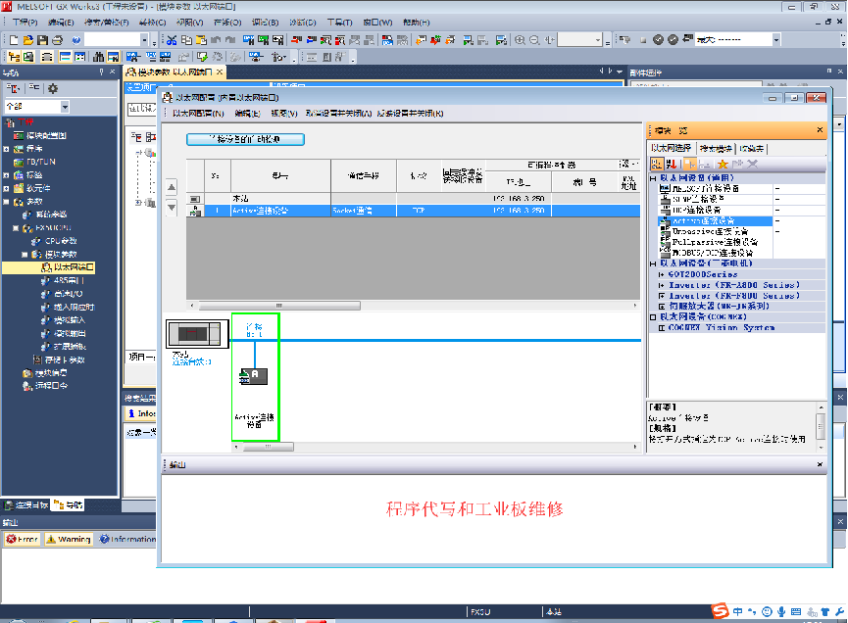
Task: Click the Warning filter button in output pane
Action: coord(69,539)
